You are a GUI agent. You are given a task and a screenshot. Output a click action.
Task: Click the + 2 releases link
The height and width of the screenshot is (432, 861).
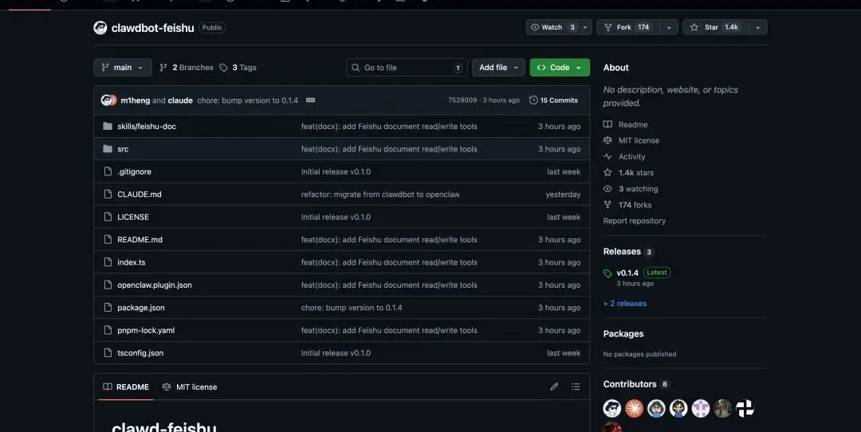tap(625, 304)
